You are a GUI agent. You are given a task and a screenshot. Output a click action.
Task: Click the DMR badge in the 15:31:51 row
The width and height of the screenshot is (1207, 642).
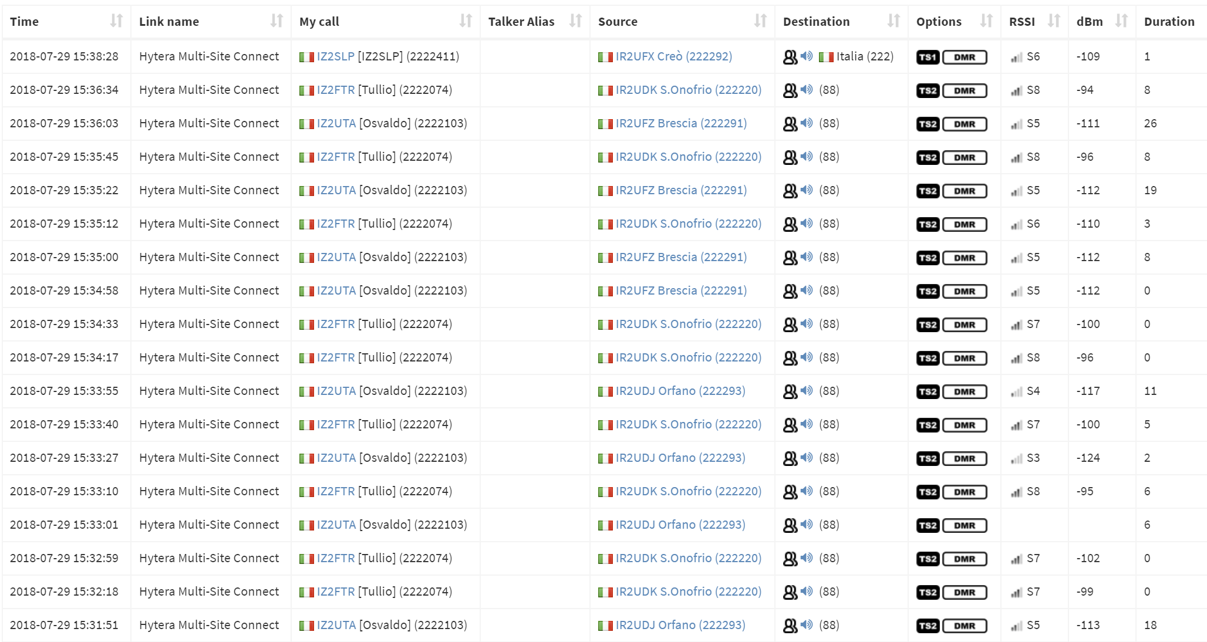pos(965,626)
